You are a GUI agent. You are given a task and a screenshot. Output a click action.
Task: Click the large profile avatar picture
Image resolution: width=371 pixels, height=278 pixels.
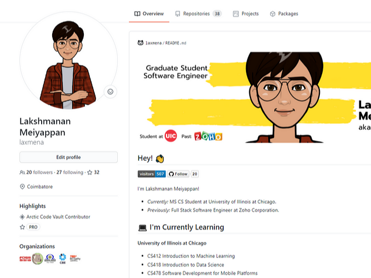pyautogui.click(x=68, y=60)
